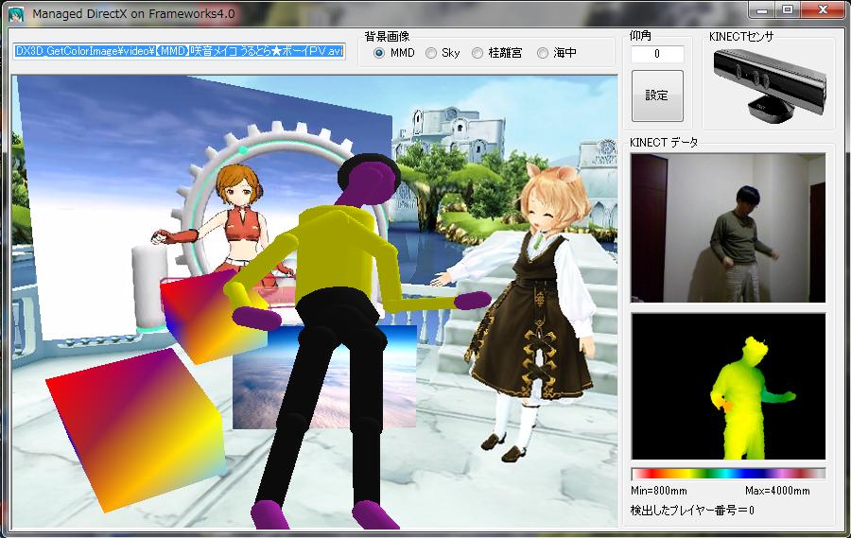Click the depth range color gradient bar
Viewport: 851px width, 538px height.
(x=728, y=474)
